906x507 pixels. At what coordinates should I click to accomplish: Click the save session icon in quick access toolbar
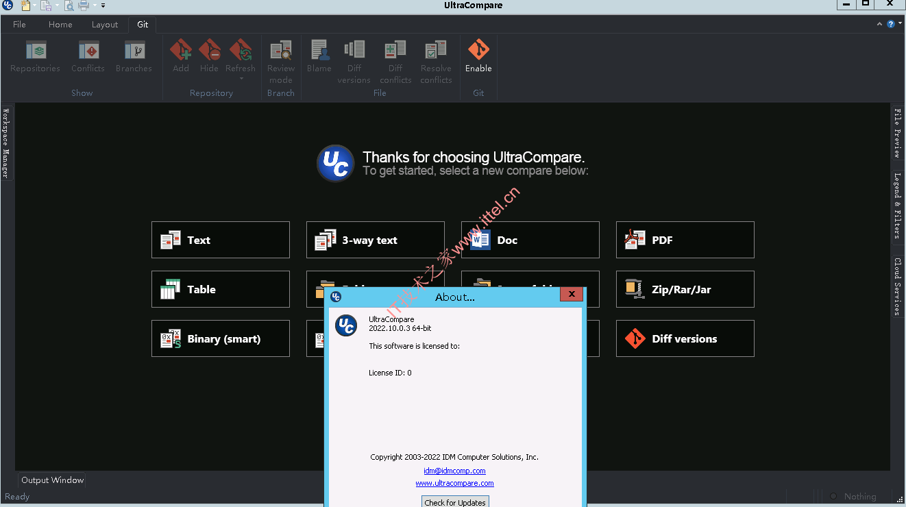[x=45, y=5]
